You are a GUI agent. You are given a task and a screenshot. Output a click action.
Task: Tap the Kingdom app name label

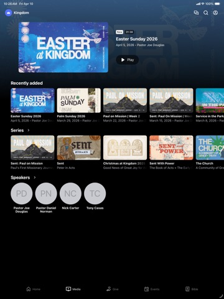[x=21, y=13]
